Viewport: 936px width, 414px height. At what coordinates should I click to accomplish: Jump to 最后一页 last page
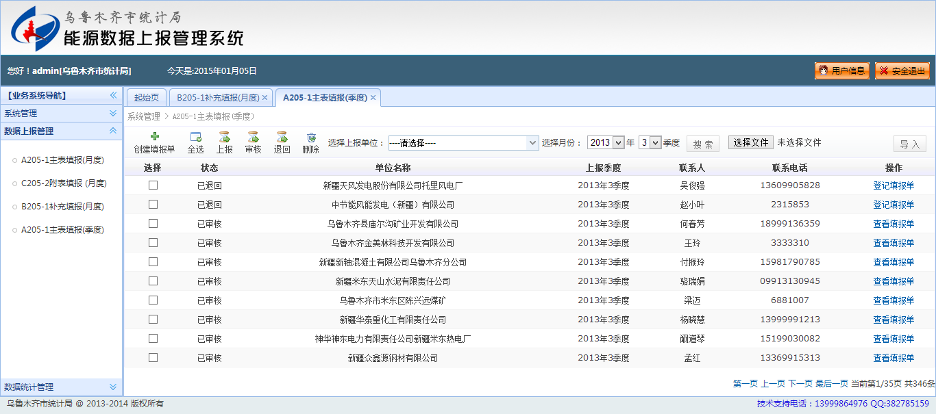pos(832,384)
